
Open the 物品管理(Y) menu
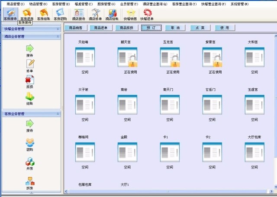(x=38, y=4)
